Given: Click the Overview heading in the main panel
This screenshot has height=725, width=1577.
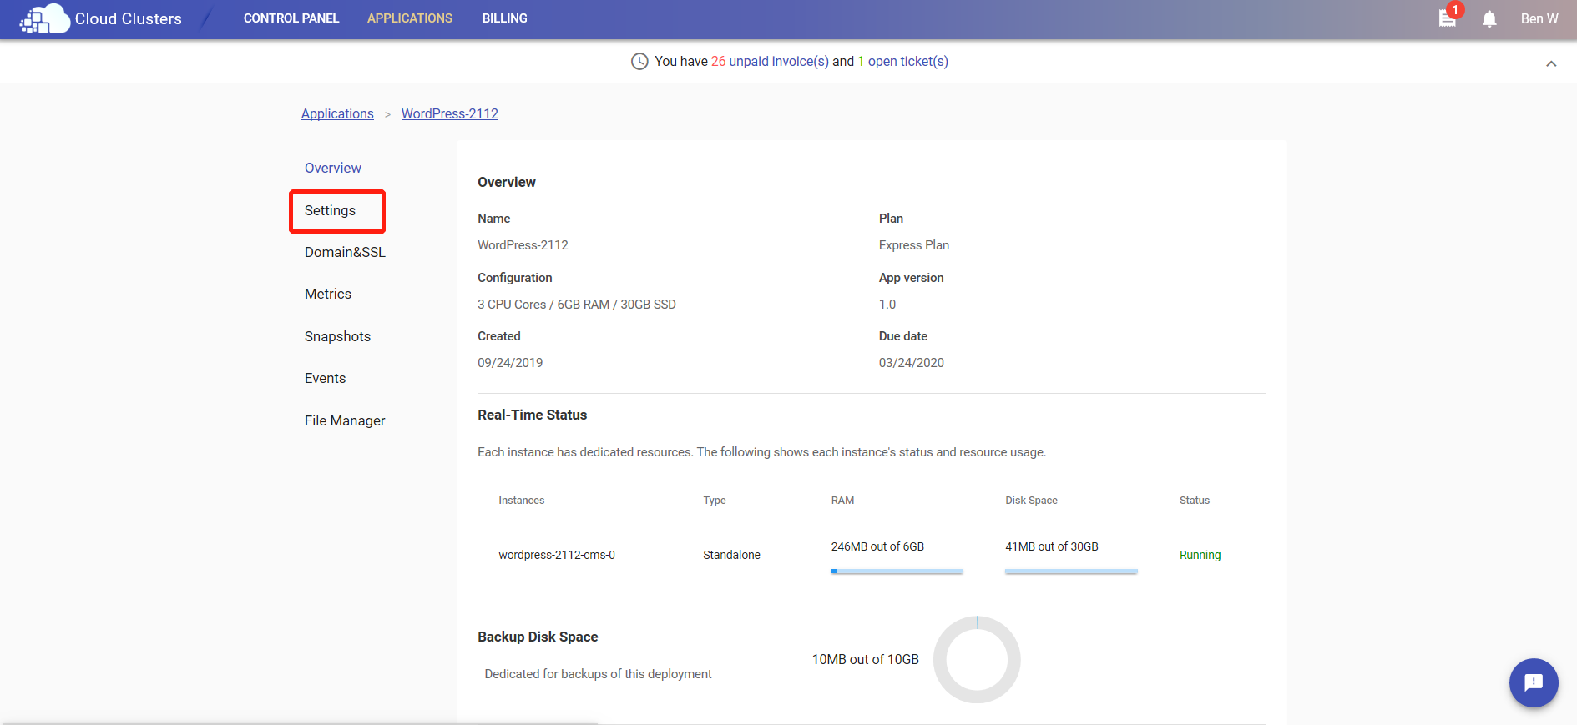Looking at the screenshot, I should tap(507, 182).
